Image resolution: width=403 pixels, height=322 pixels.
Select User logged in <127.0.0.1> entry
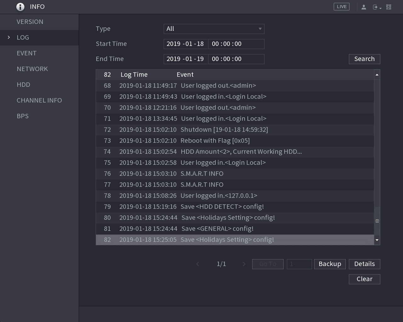(x=235, y=196)
